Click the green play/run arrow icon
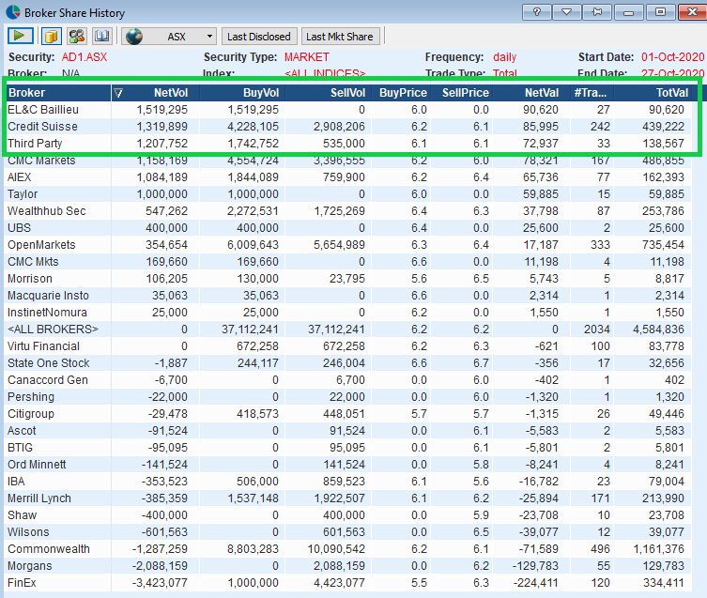 [x=21, y=36]
